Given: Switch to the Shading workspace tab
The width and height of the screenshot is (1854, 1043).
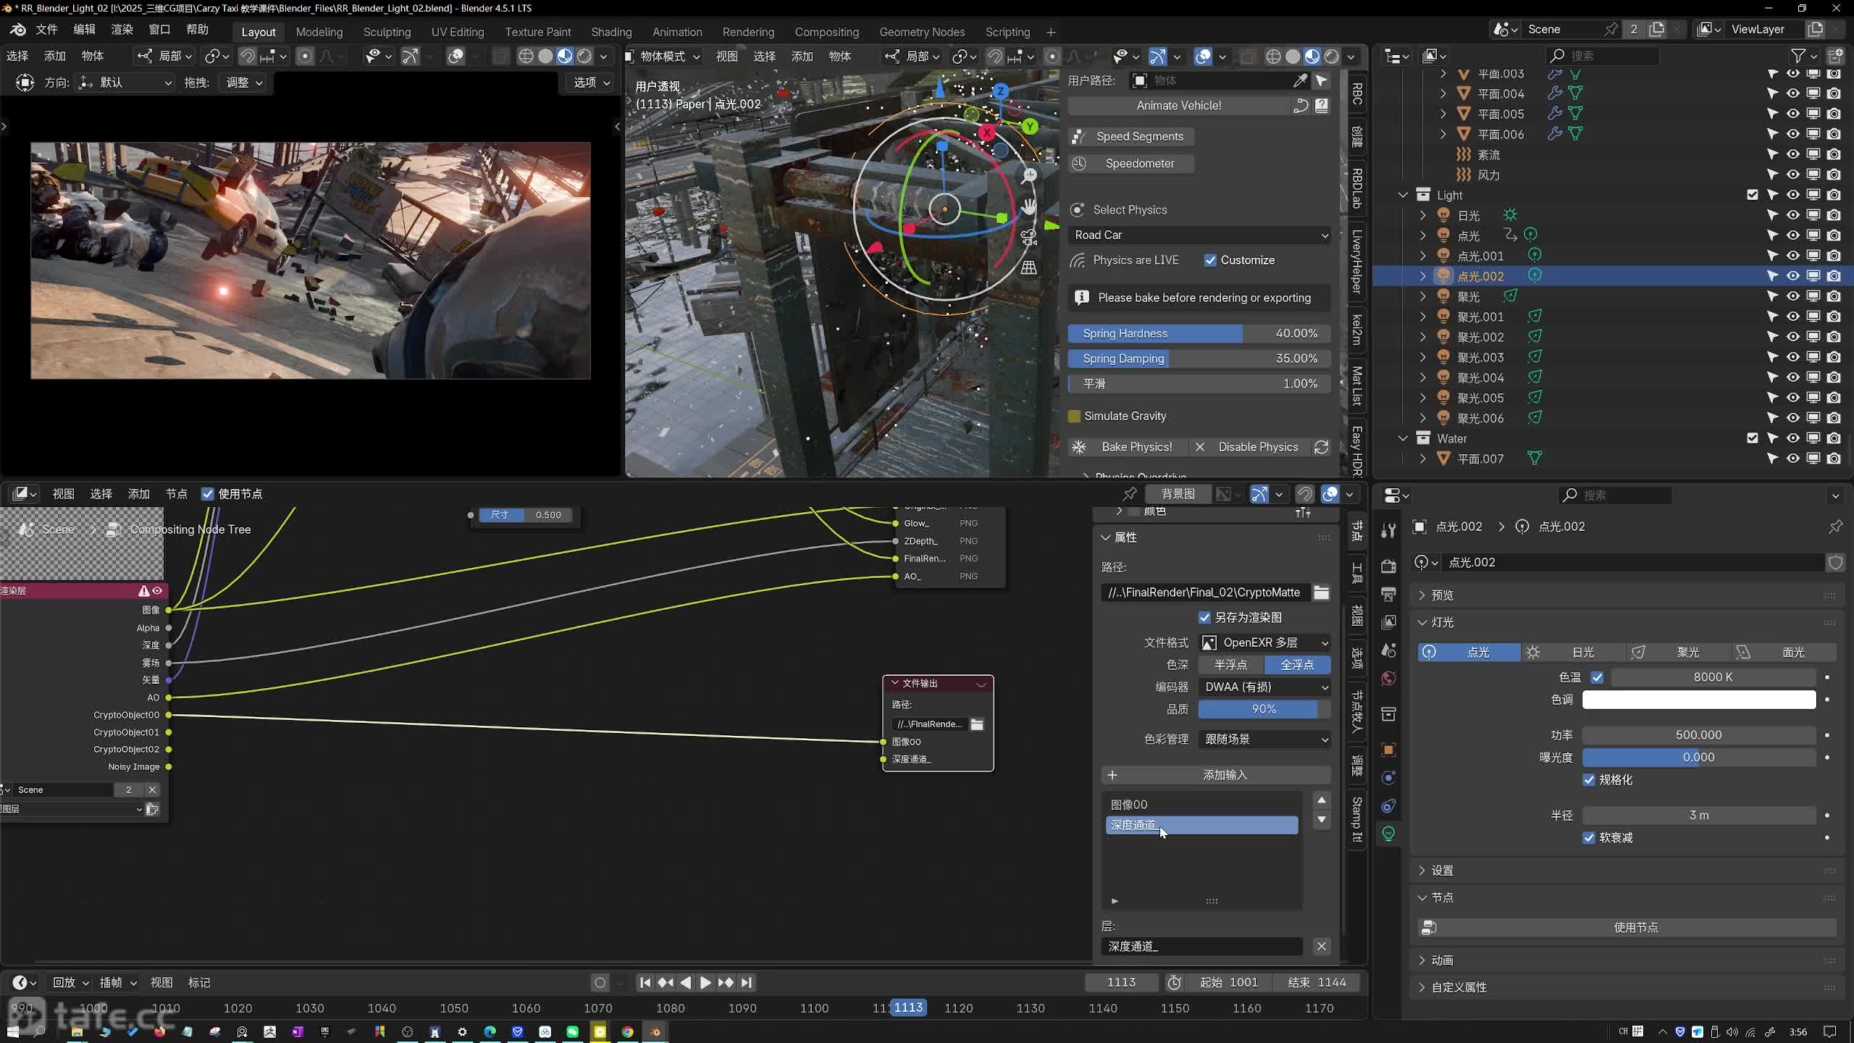Looking at the screenshot, I should pyautogui.click(x=611, y=32).
